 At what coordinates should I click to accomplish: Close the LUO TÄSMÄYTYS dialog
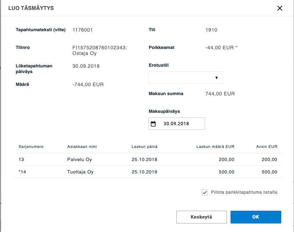pos(280,9)
